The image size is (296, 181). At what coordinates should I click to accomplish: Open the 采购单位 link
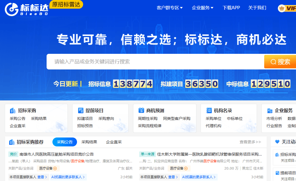click(213, 119)
